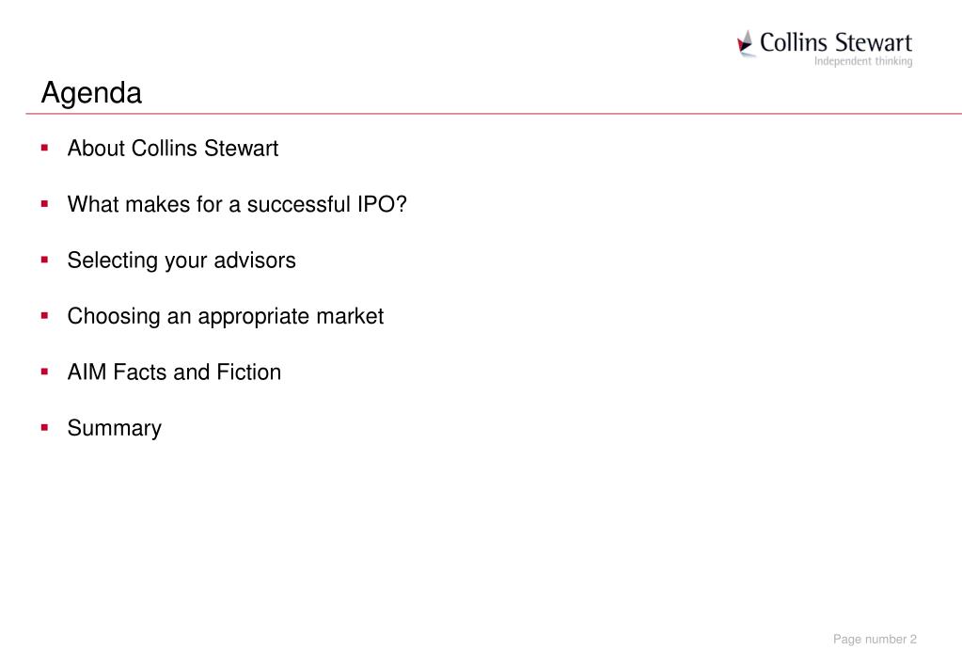Click the red bullet beside Summary
The width and height of the screenshot is (962, 666).
click(45, 427)
